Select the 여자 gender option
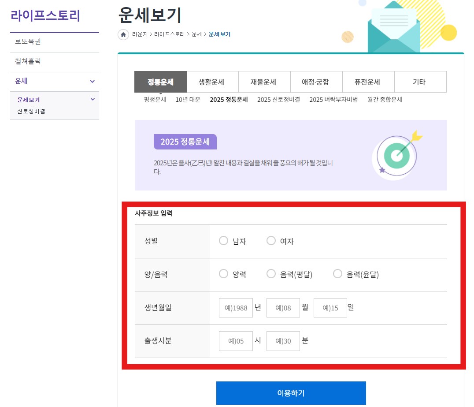 click(271, 241)
